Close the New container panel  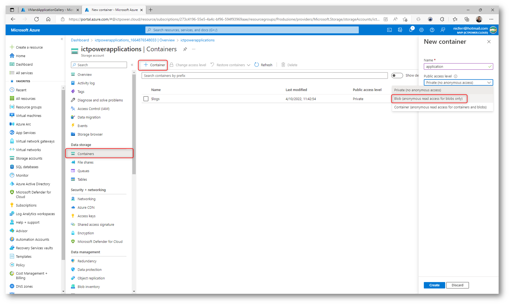(489, 42)
